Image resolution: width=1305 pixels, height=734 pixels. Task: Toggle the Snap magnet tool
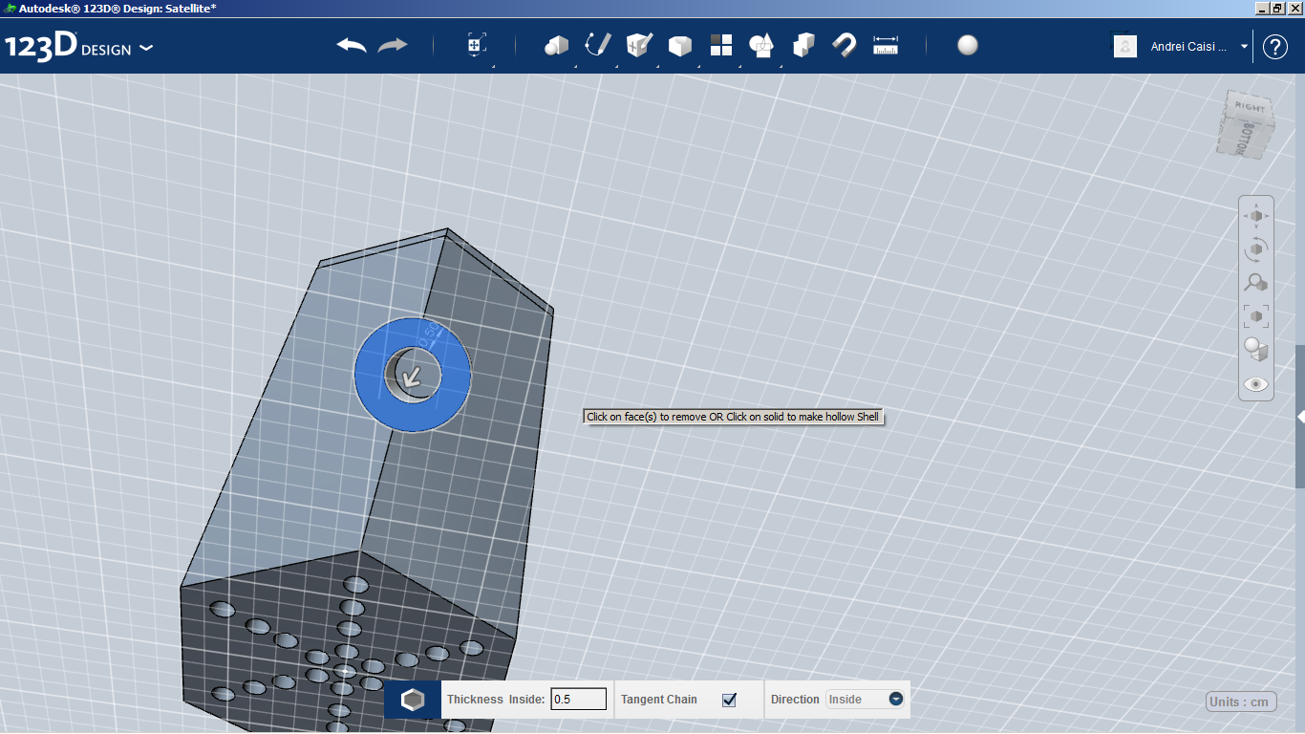845,45
